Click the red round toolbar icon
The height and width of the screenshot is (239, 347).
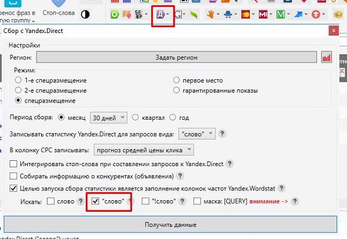pos(316,14)
